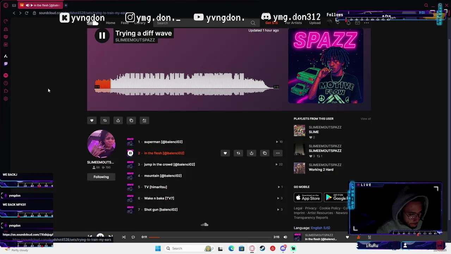Open more options for in the flesh
451x254 pixels.
click(278, 153)
